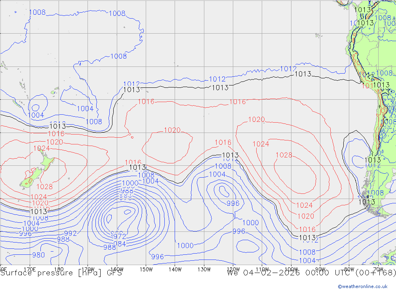Click the 170W longitude axis label

tap(88, 269)
